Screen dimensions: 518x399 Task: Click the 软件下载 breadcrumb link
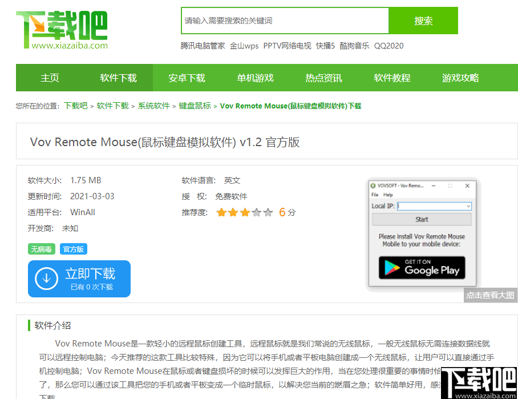pyautogui.click(x=112, y=106)
